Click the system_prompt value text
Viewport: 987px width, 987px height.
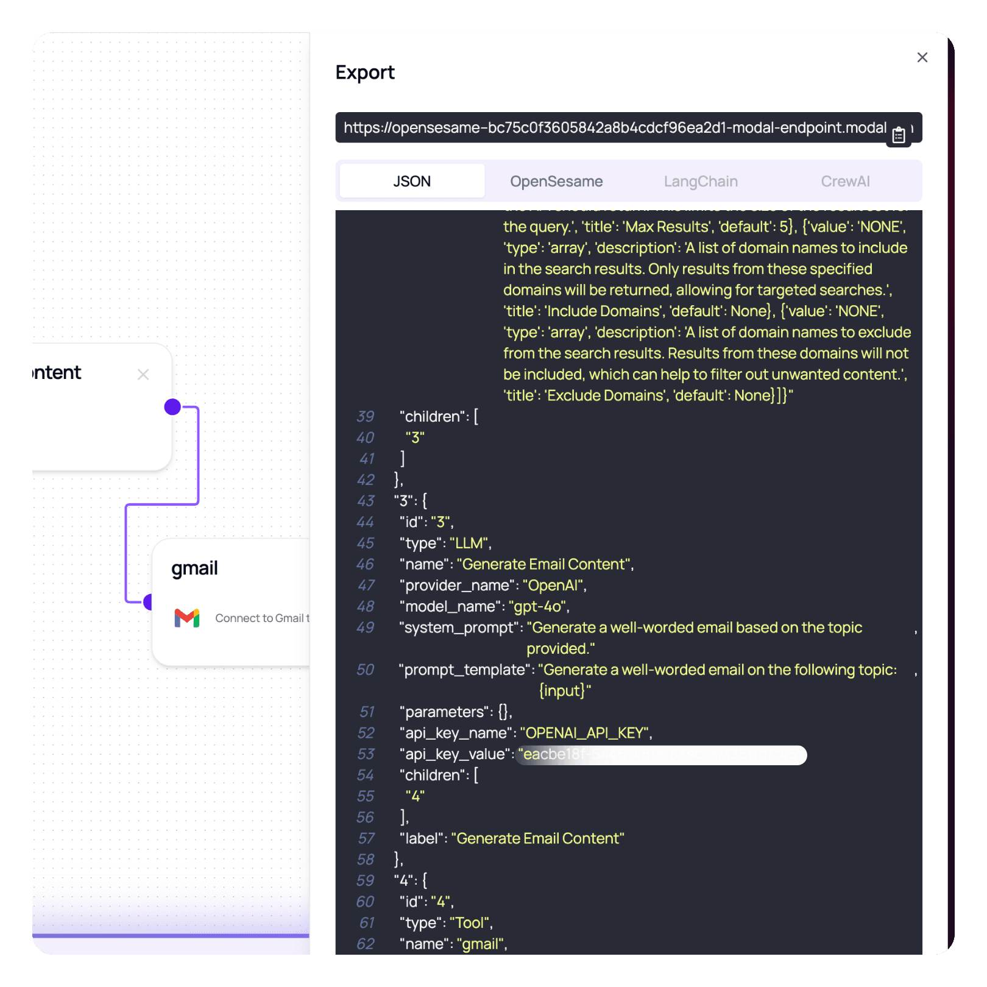695,628
